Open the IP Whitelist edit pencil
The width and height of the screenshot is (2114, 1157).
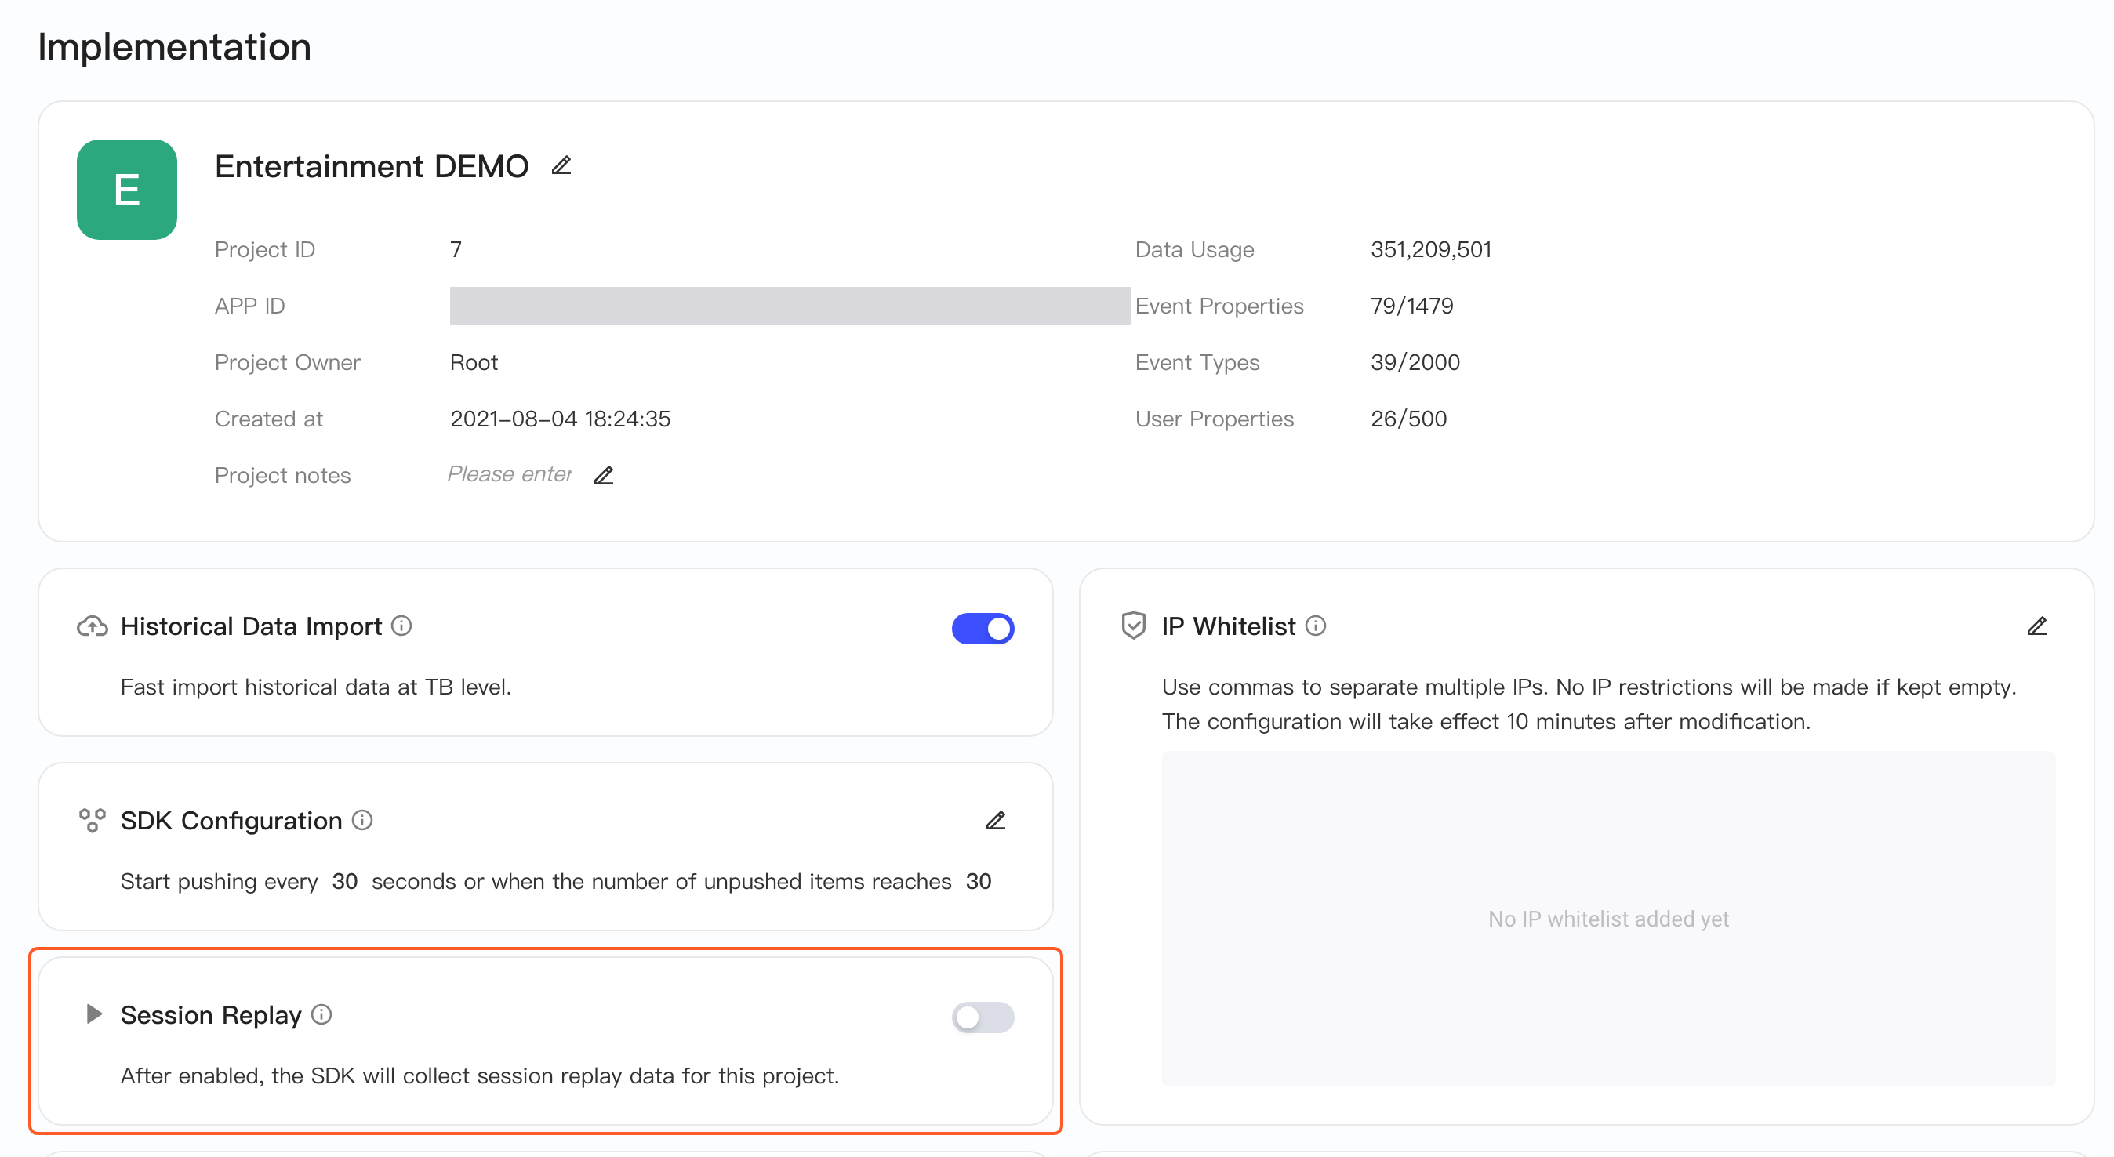(x=2037, y=626)
